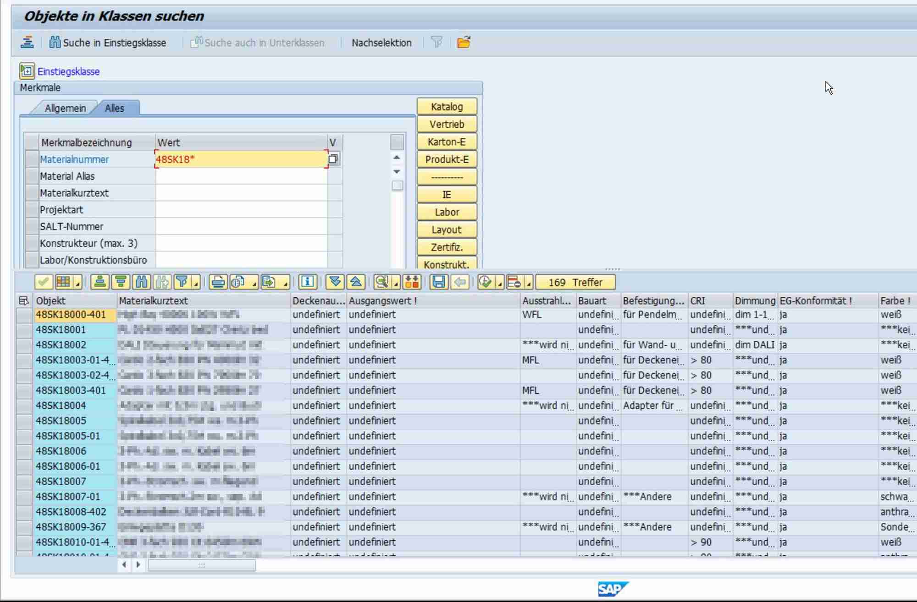
Task: Click the Katalog button
Action: coord(447,107)
